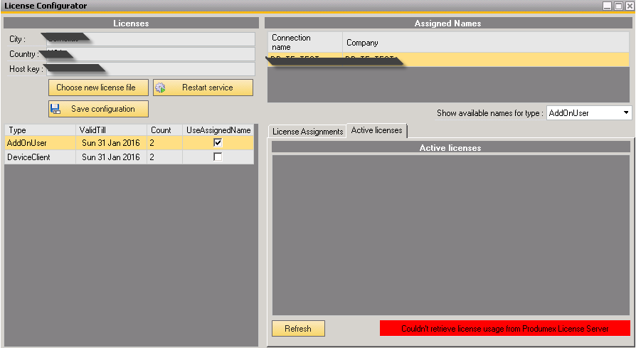Click the red license server error message
Viewport: 636px width, 348px height.
(505, 329)
